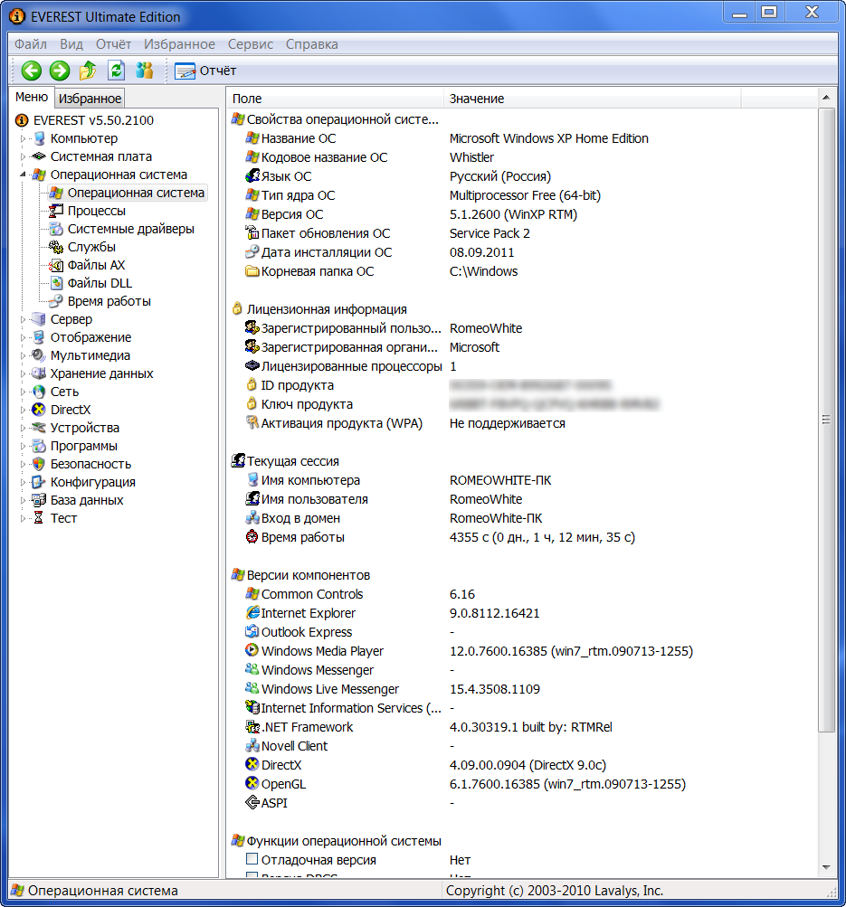Select Процессы icon in the tree
This screenshot has height=907, width=846.
coord(56,211)
